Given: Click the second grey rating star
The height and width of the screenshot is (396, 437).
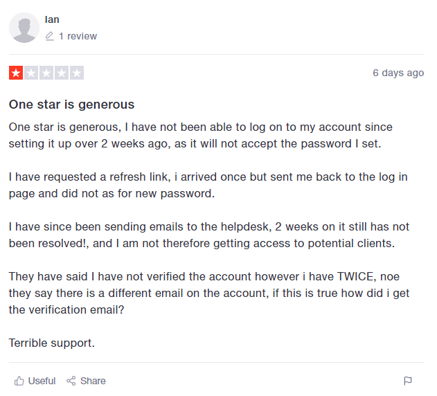Looking at the screenshot, I should pos(31,73).
